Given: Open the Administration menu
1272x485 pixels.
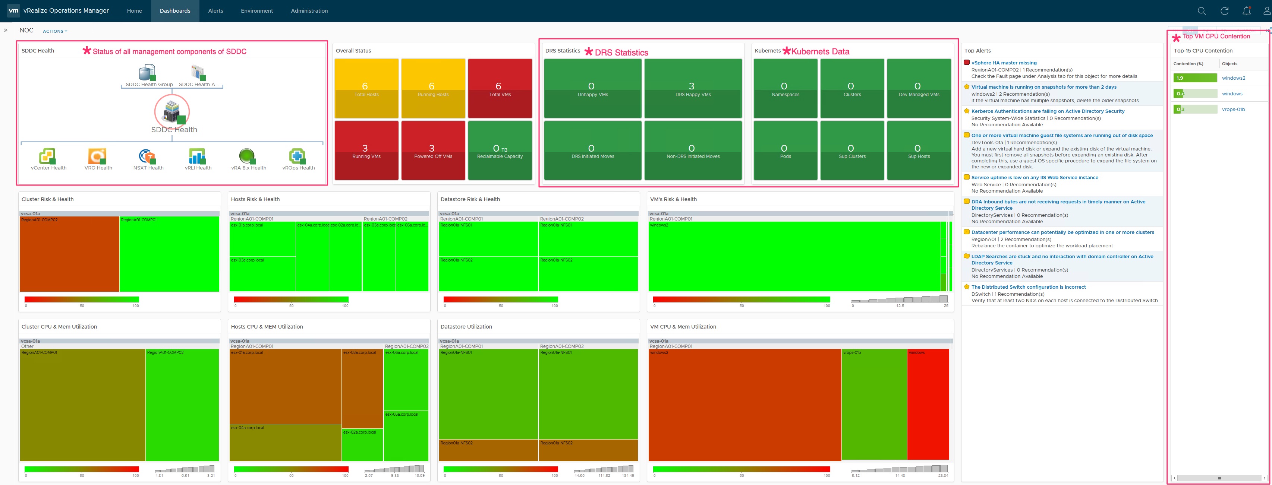Looking at the screenshot, I should tap(309, 11).
